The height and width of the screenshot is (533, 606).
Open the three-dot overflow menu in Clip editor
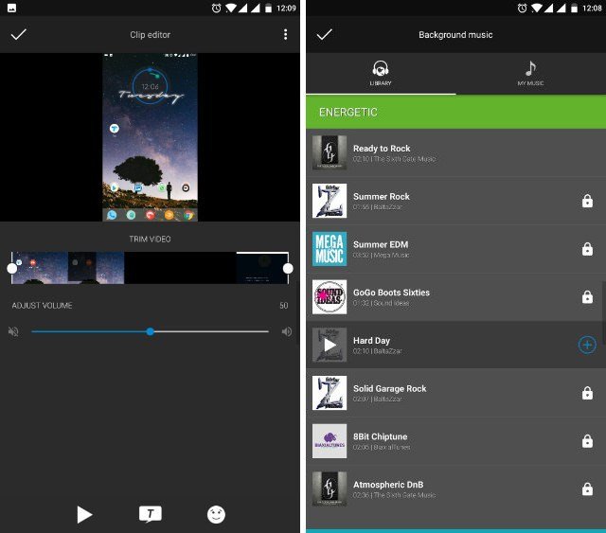[x=285, y=34]
